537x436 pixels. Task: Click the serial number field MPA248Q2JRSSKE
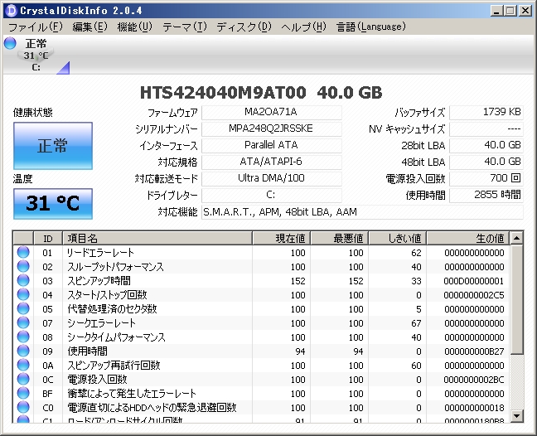tap(272, 129)
